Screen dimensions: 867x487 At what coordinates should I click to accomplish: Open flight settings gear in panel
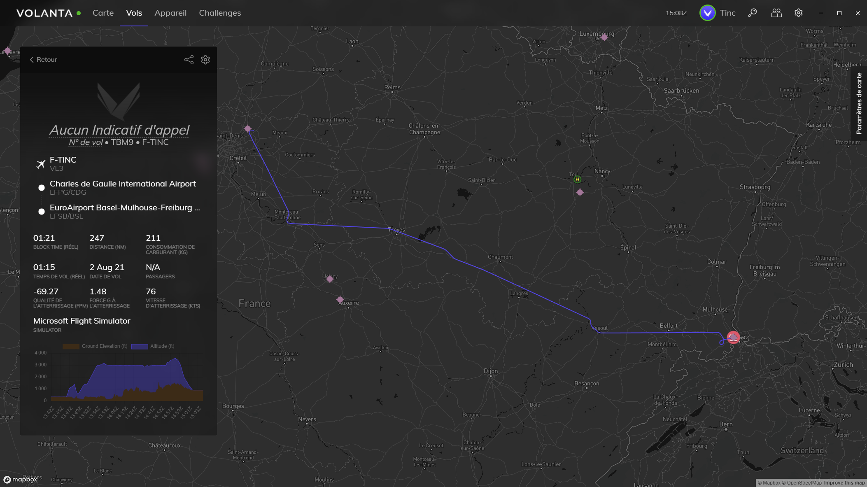[x=205, y=60]
